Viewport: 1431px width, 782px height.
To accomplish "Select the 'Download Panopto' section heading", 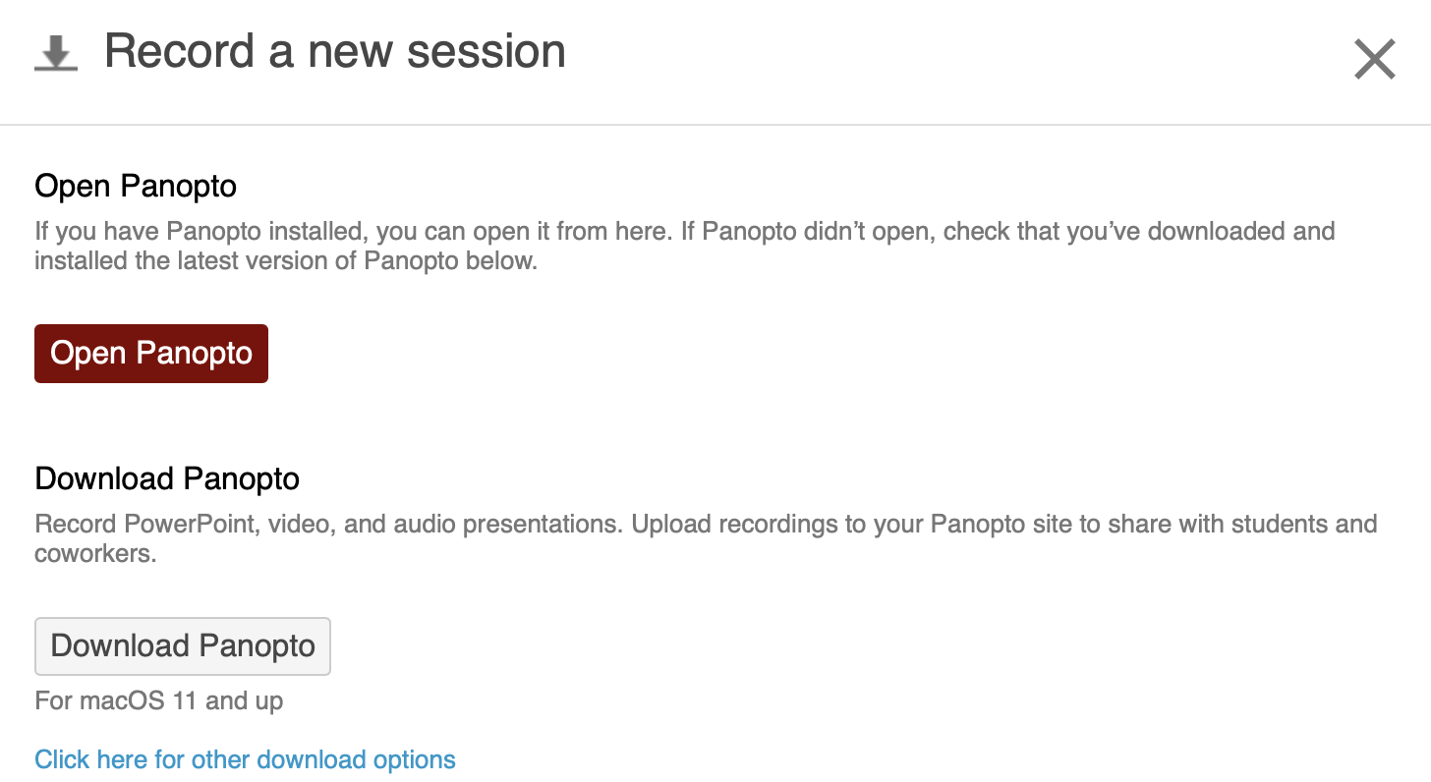I will click(167, 478).
